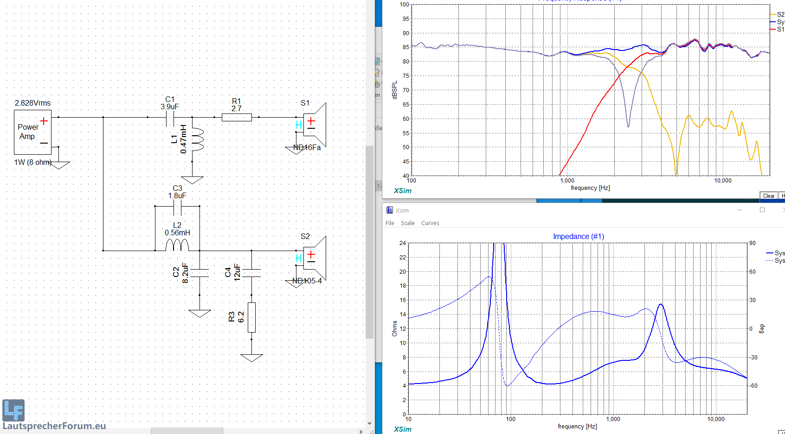
Task: Open the Curves menu
Action: 430,223
